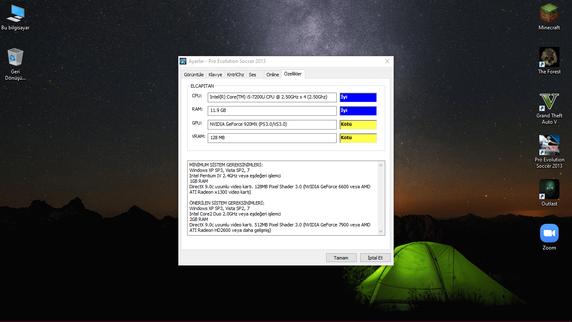
Task: Click the CPU: label
Action: tap(197, 96)
